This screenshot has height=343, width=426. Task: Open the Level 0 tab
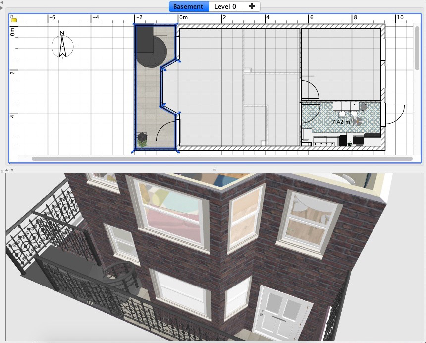click(x=225, y=6)
